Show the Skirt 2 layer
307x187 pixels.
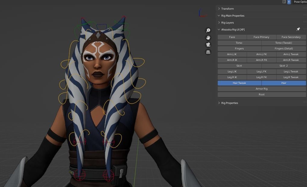point(284,66)
